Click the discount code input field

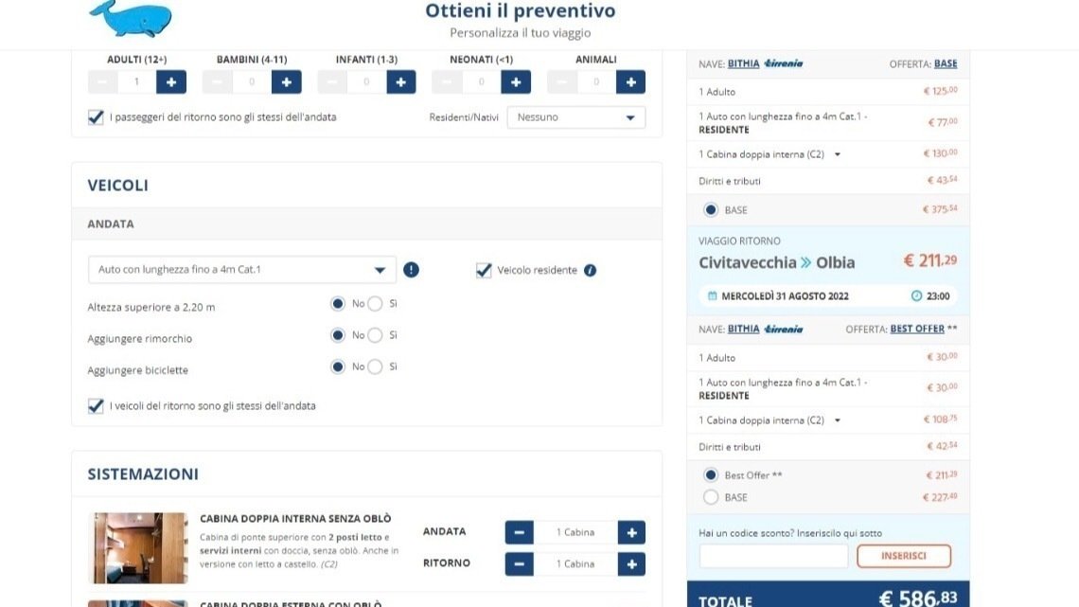coord(772,556)
